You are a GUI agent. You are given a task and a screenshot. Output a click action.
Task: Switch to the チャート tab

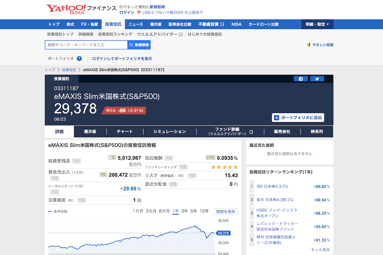click(x=125, y=131)
